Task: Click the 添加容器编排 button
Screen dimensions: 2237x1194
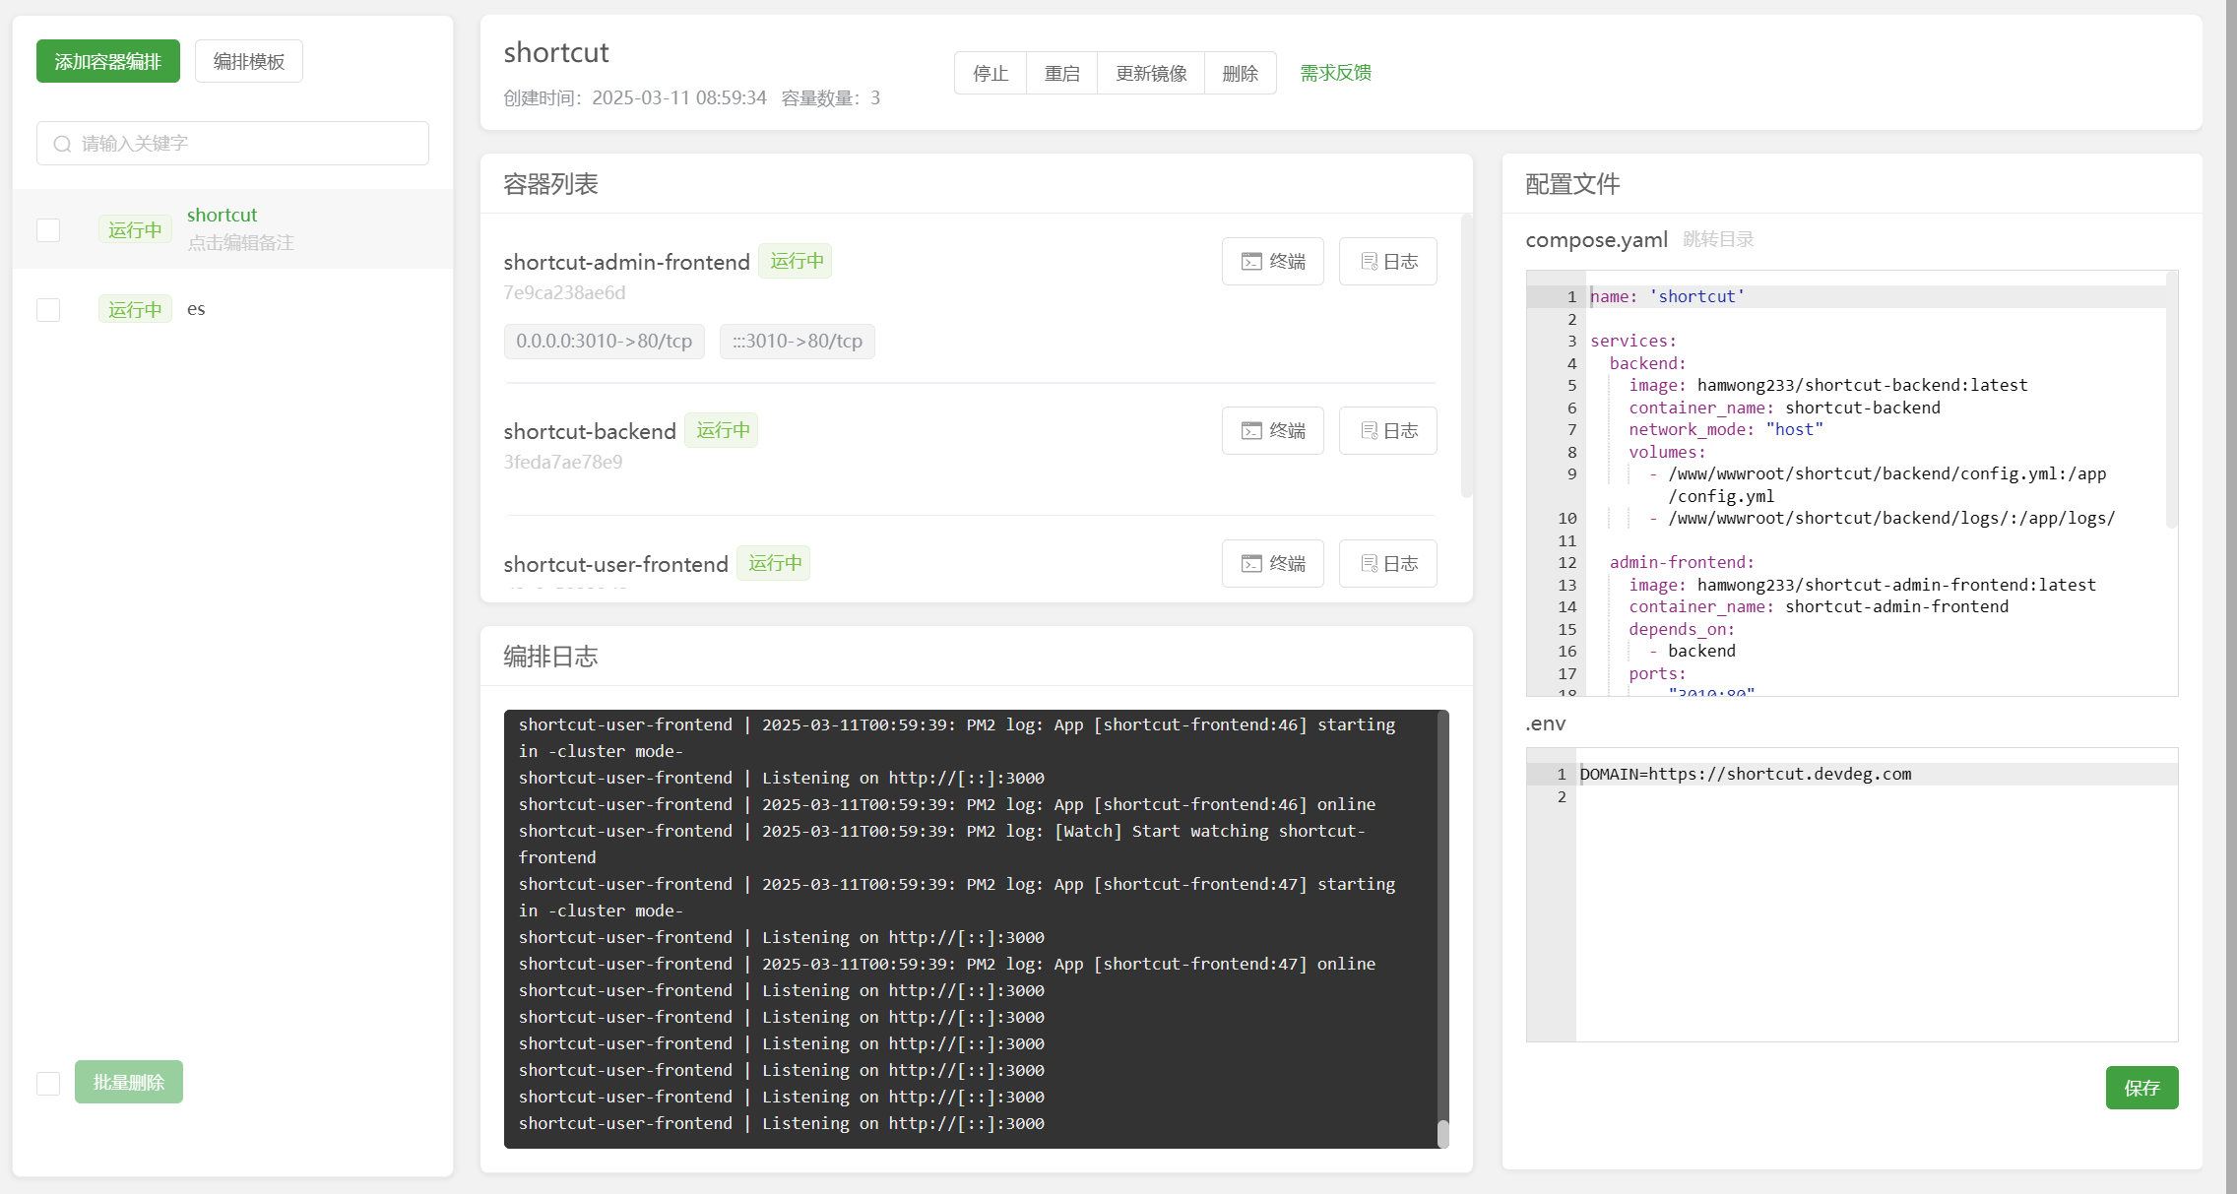Action: tap(108, 61)
